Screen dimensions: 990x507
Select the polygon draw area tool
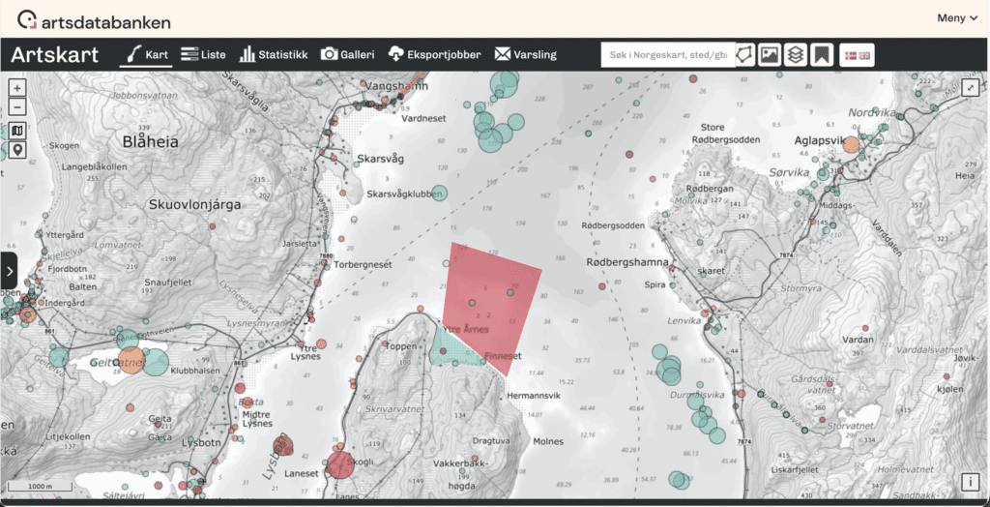(743, 55)
